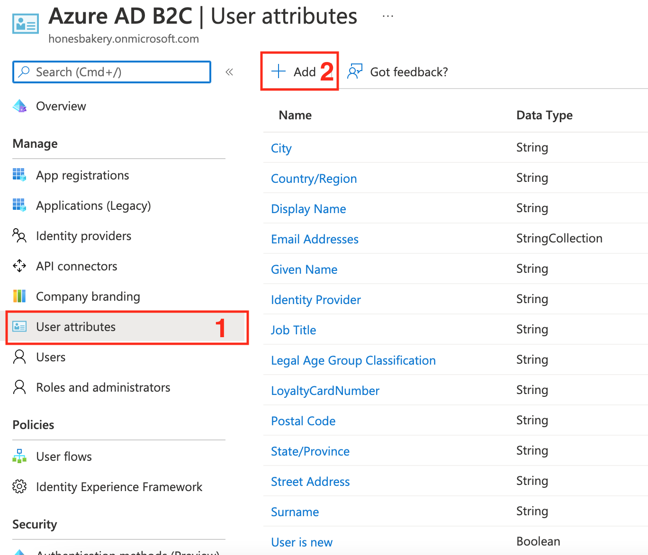Image resolution: width=648 pixels, height=555 pixels.
Task: Click String data type in LoyaltyCardNumber row
Action: [532, 390]
